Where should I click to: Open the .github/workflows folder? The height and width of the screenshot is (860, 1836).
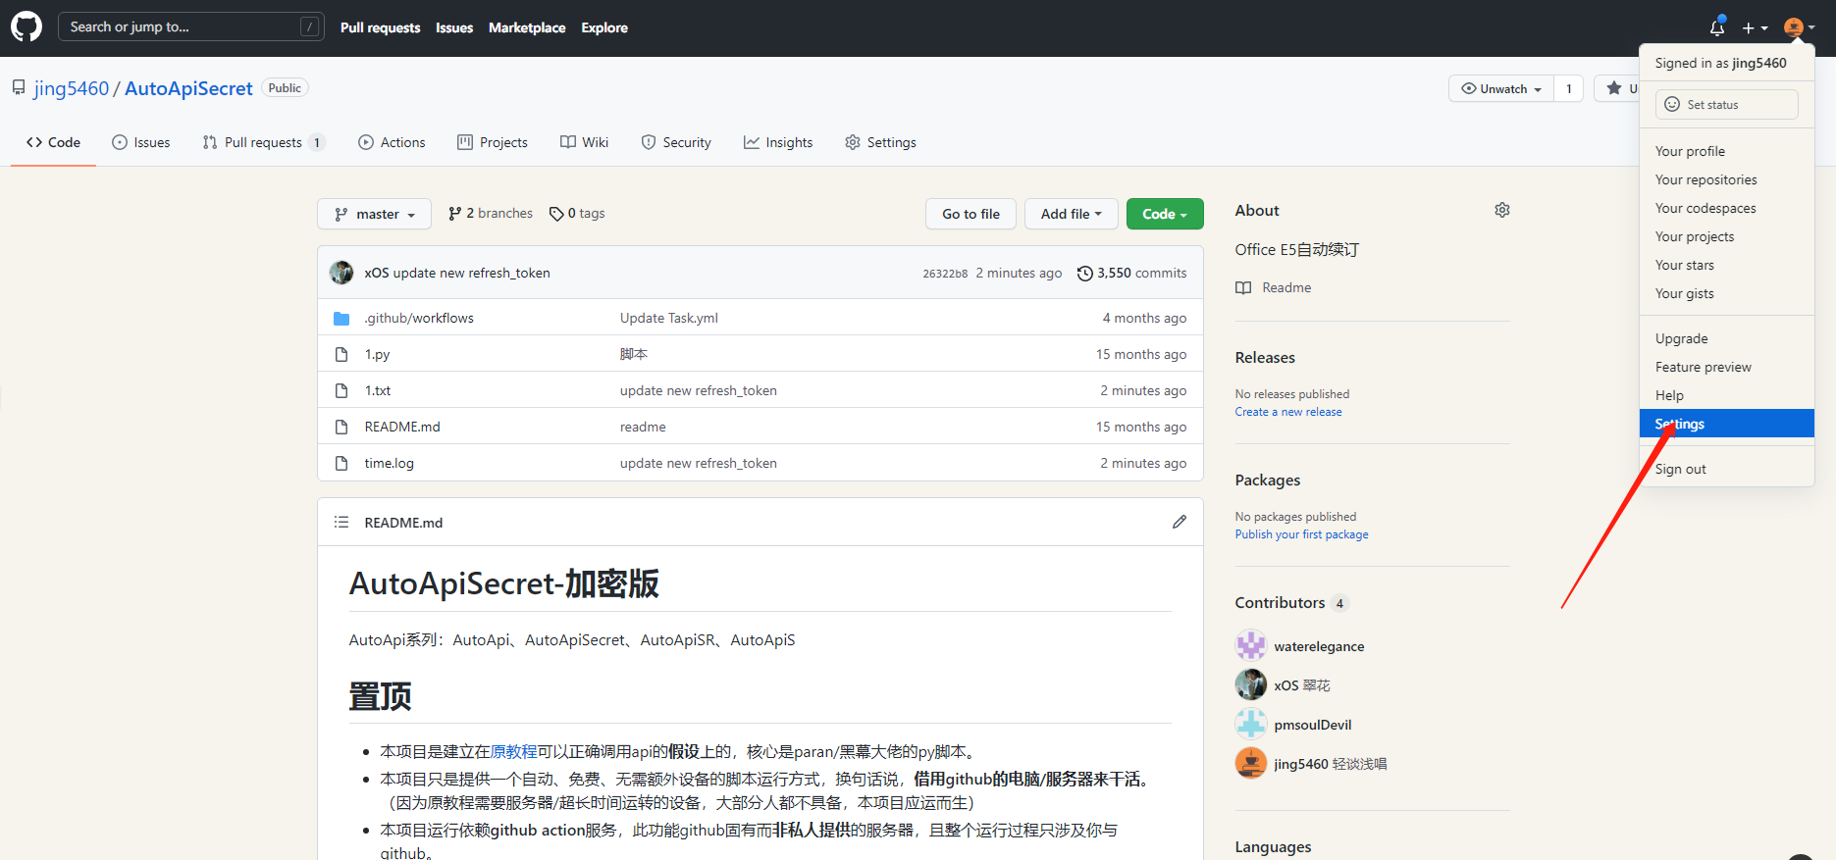pyautogui.click(x=419, y=318)
